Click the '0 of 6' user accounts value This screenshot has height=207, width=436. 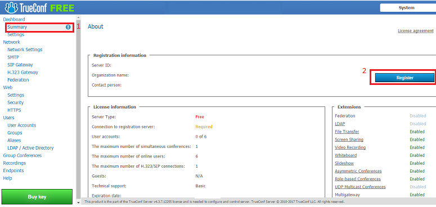201,137
